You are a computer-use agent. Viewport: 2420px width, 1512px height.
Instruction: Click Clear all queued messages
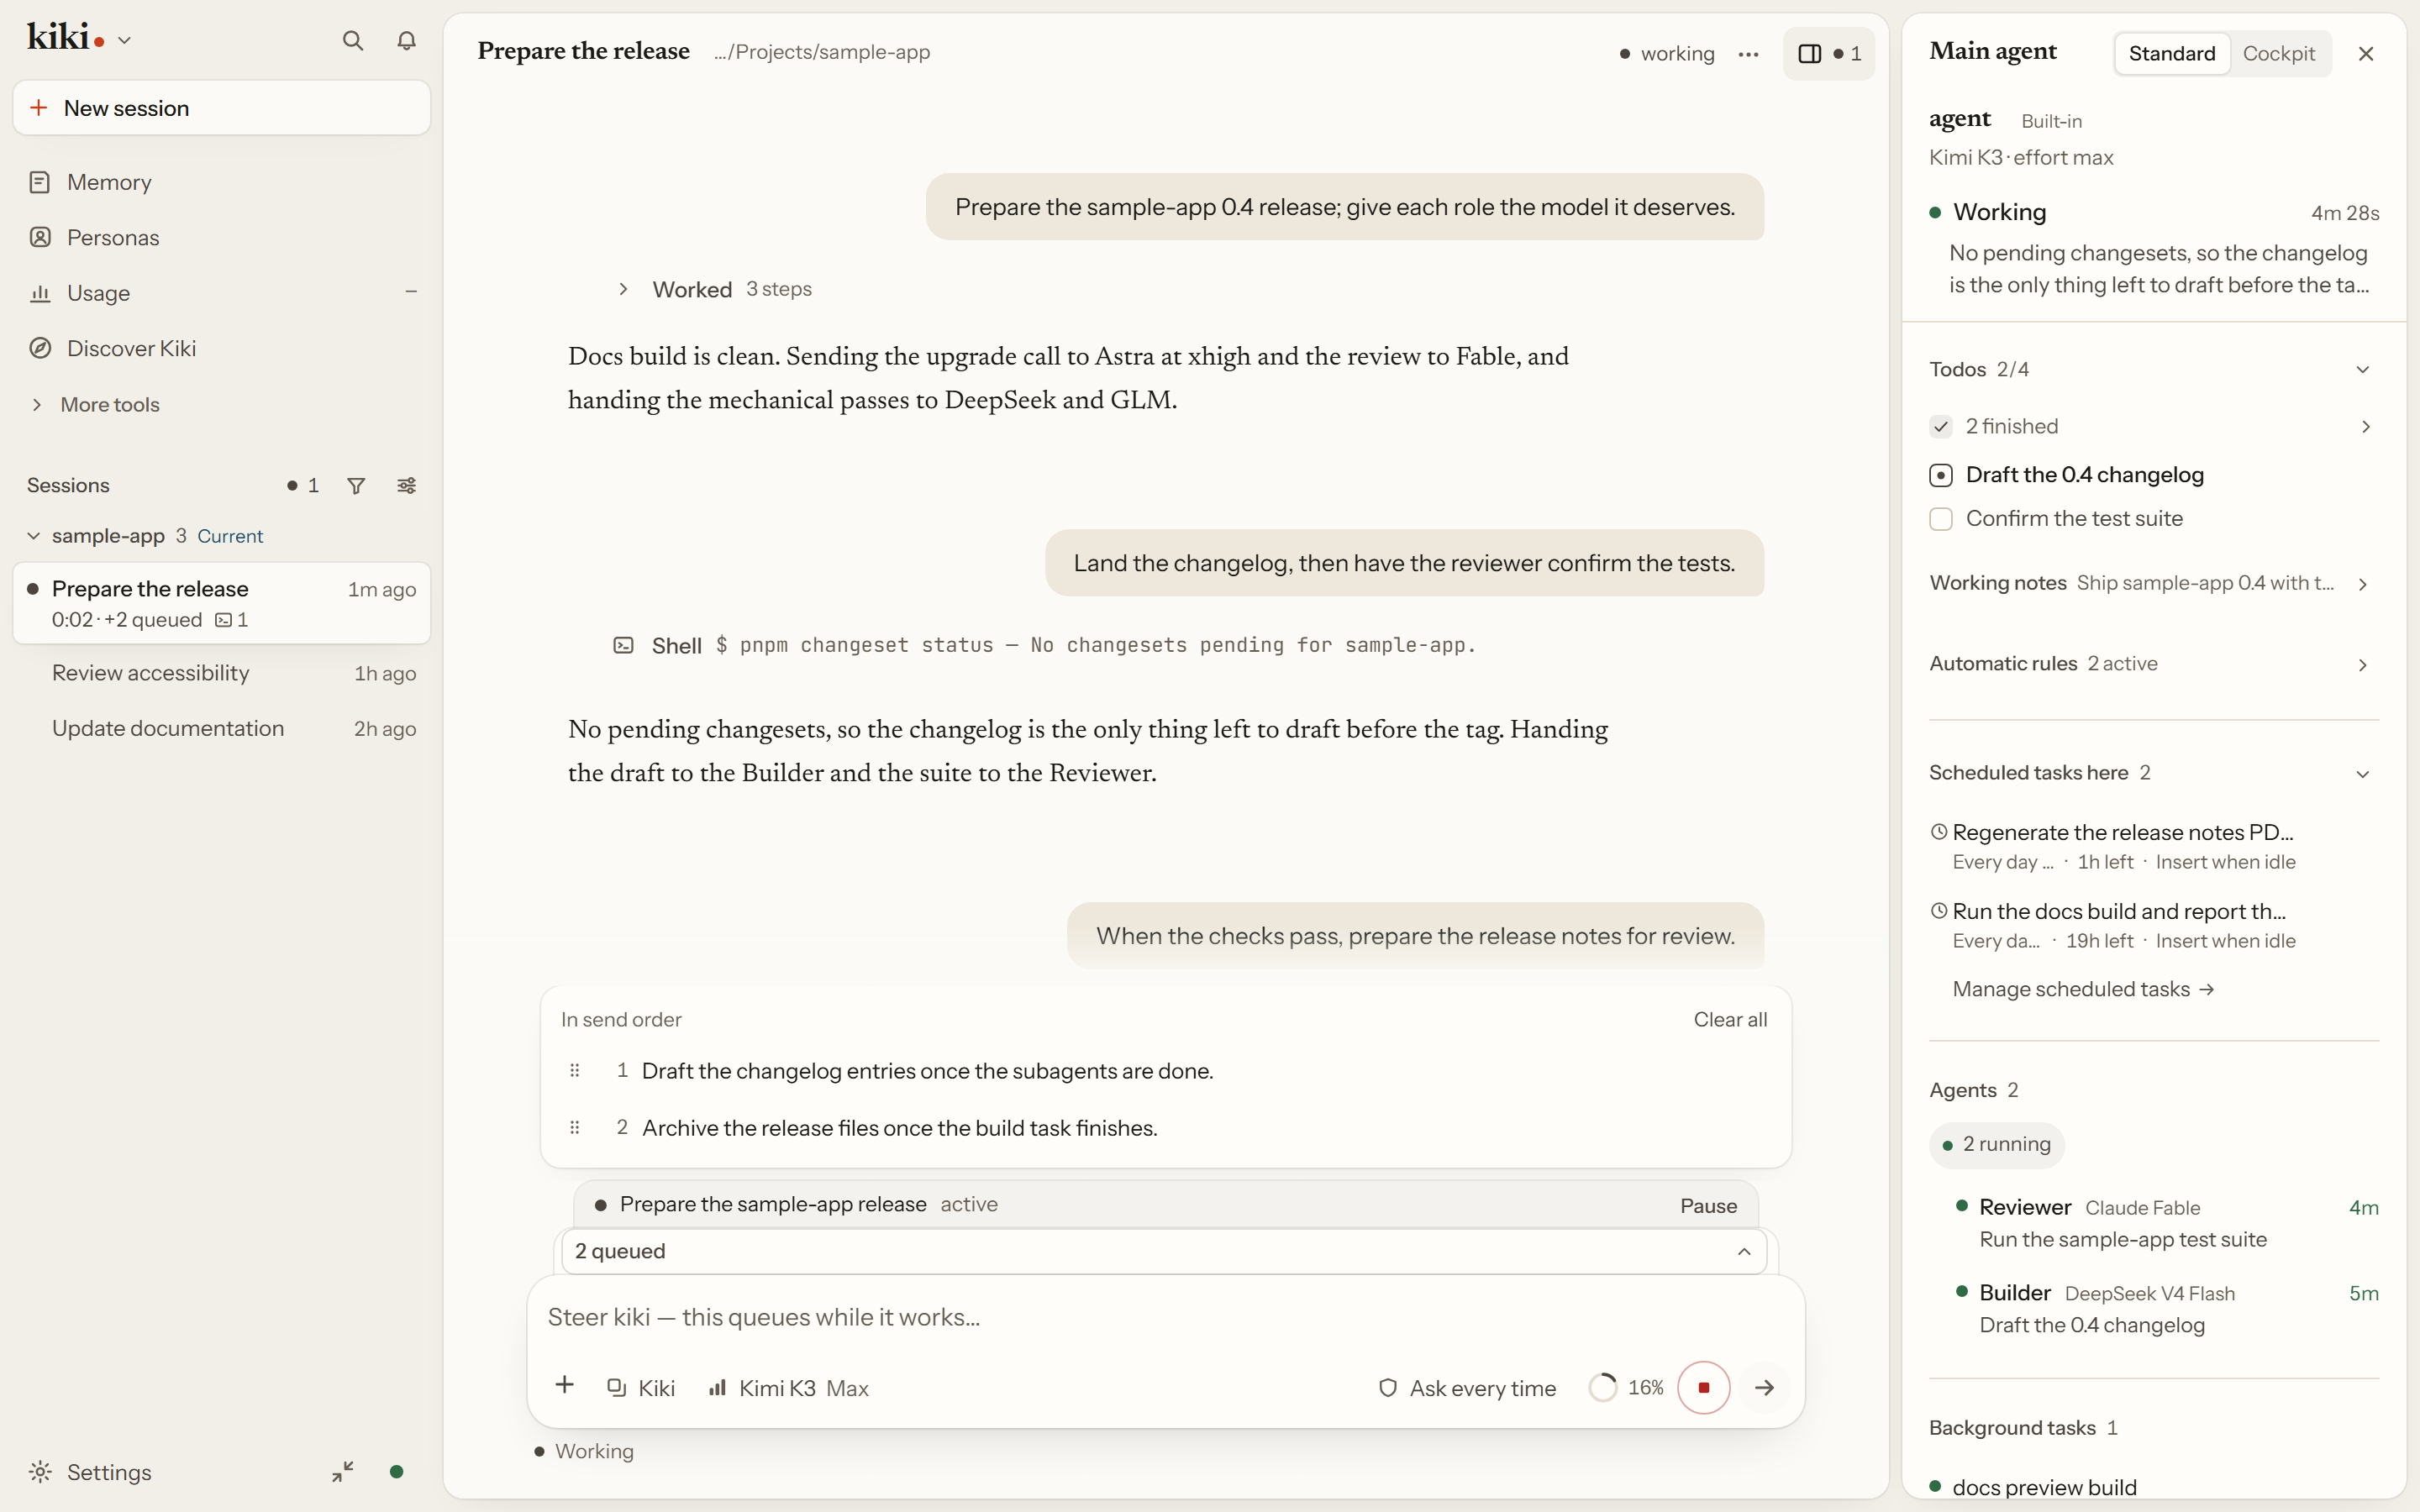[1730, 1019]
